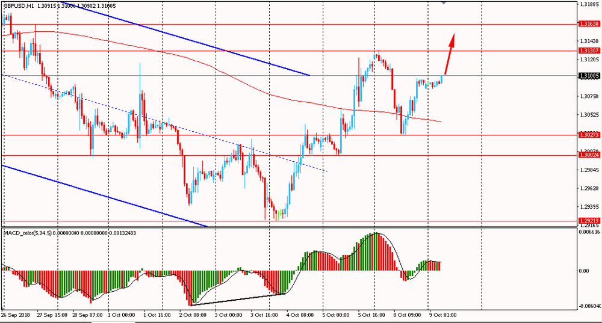Screen dimensions: 602x323
Task: Click the 1.31205 price axis value
Action: pyautogui.click(x=590, y=60)
